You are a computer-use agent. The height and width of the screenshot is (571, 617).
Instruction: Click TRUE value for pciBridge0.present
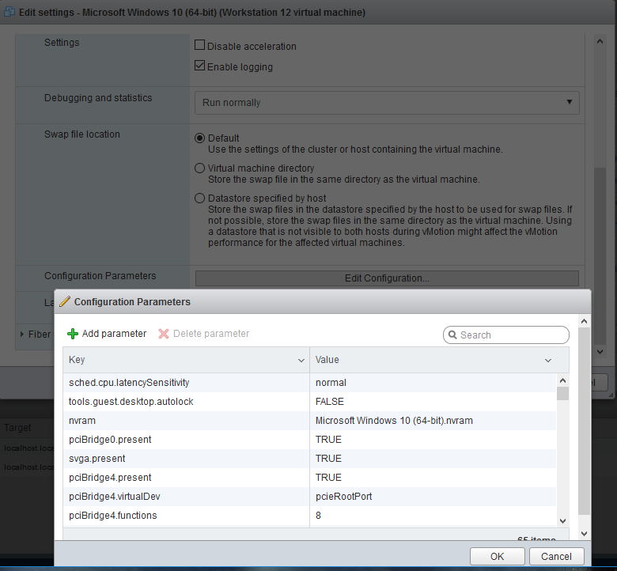click(328, 439)
